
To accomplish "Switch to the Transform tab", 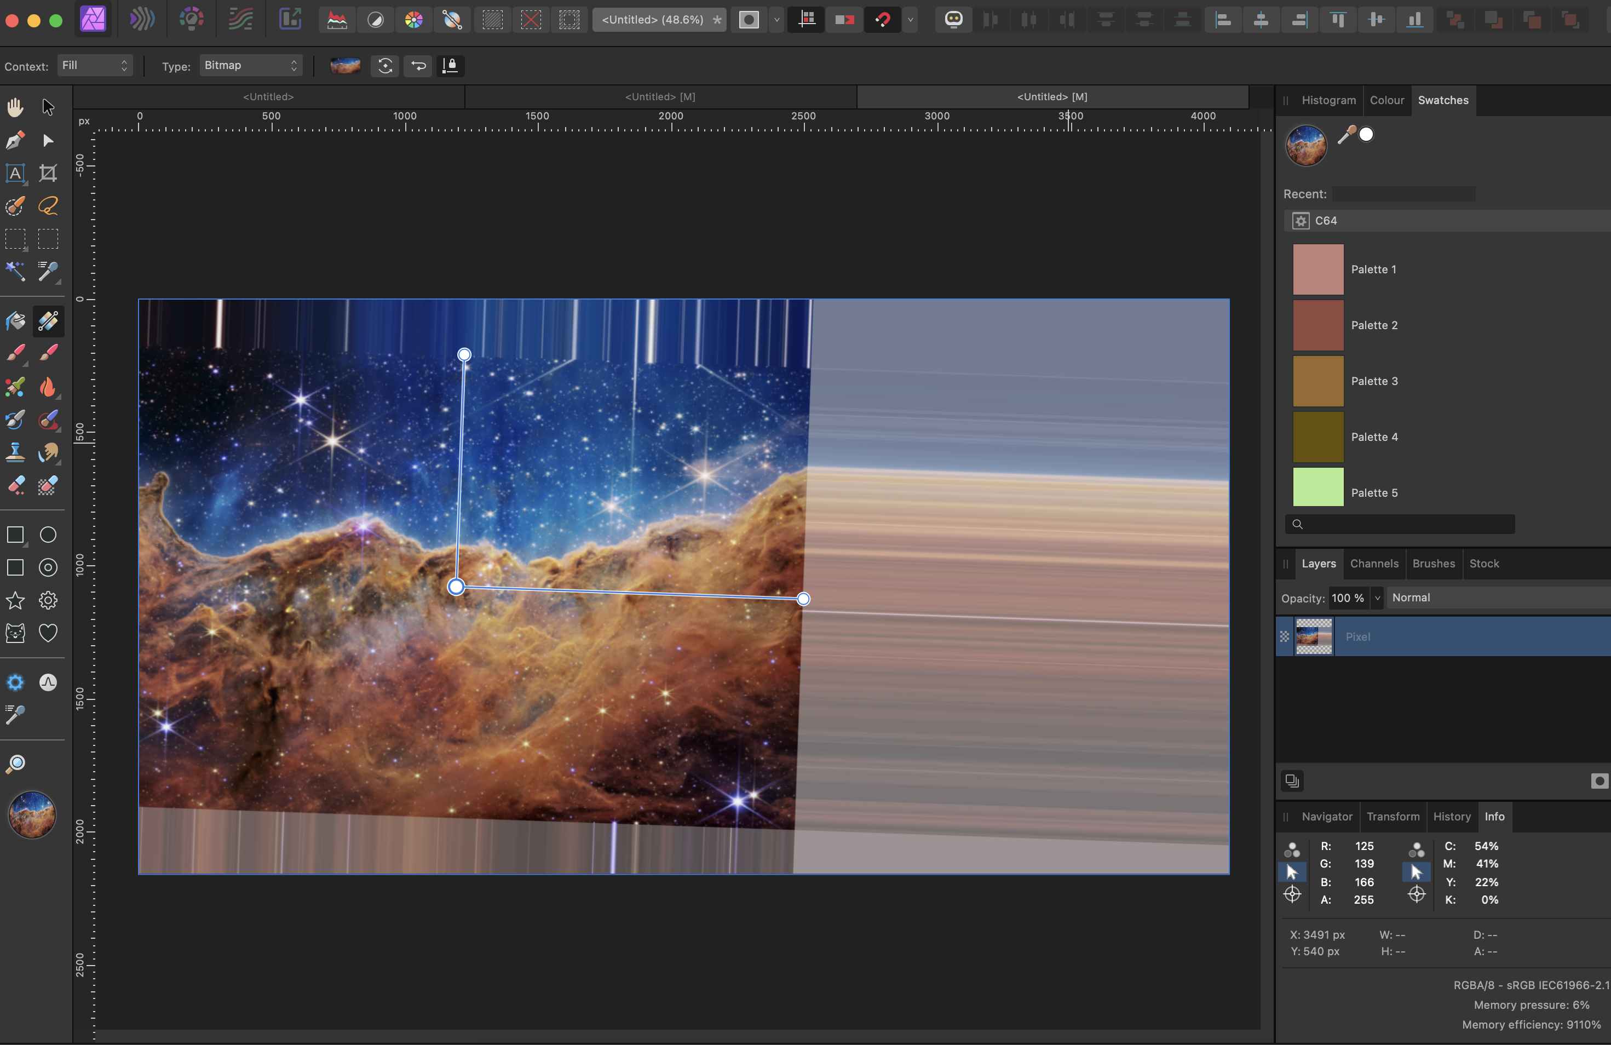I will (1393, 817).
